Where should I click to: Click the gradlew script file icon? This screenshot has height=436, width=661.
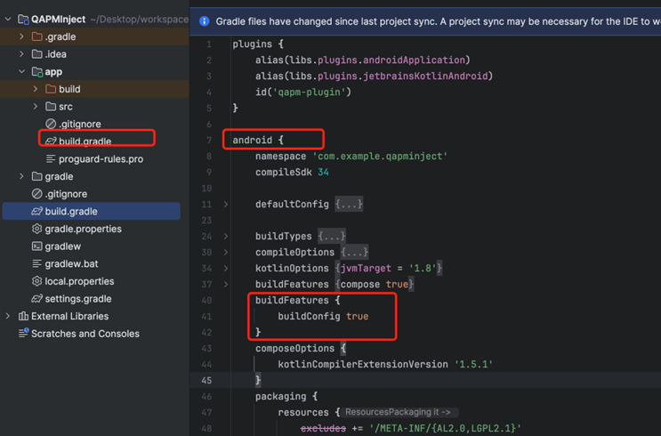[x=36, y=246]
